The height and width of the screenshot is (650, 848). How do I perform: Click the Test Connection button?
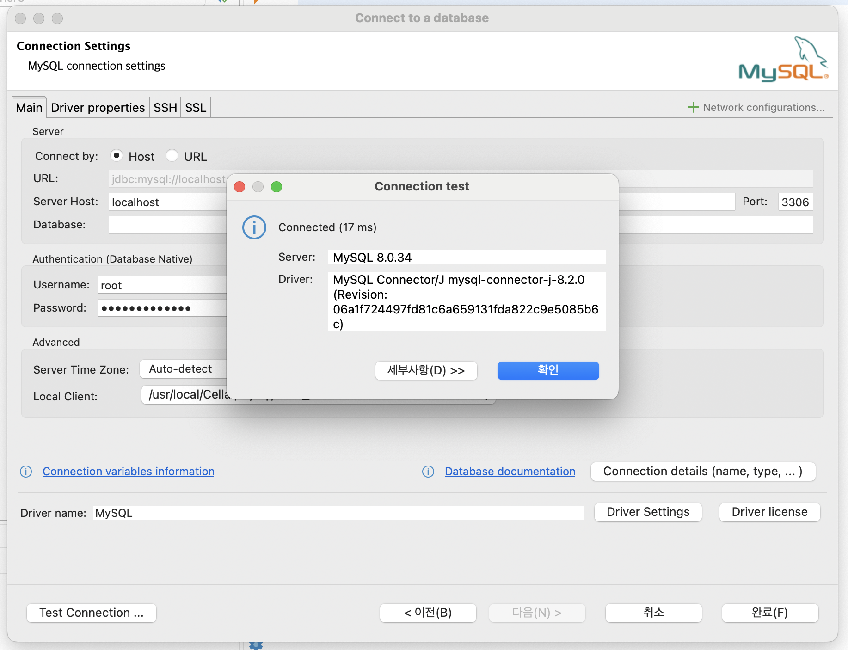[x=92, y=613]
